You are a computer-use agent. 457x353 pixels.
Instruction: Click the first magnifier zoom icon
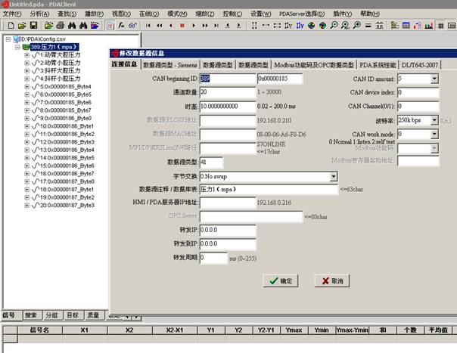coord(334,26)
